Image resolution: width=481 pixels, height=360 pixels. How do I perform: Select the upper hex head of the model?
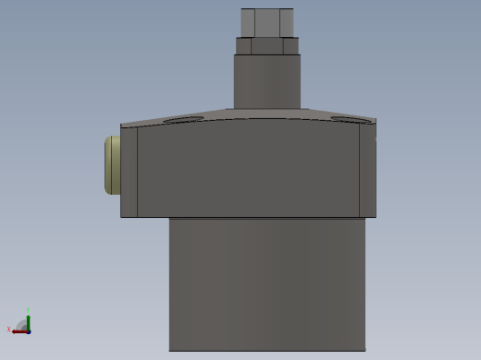[x=267, y=23]
